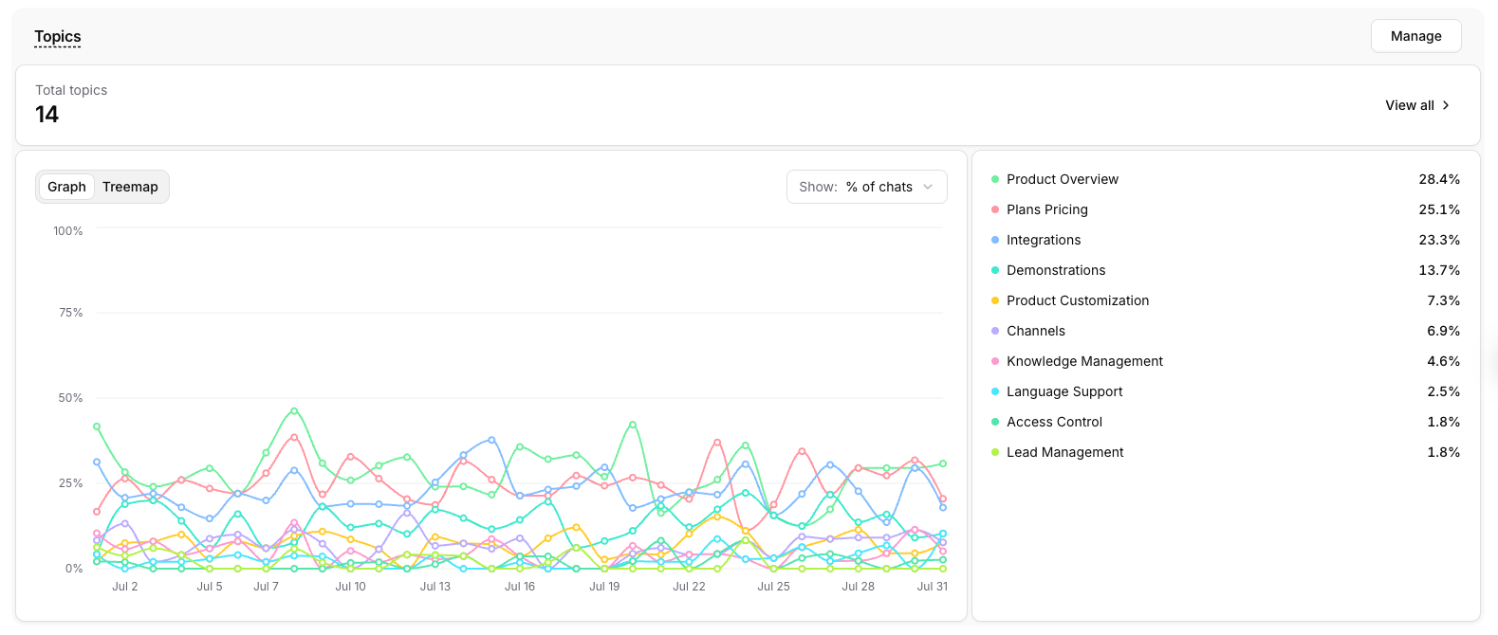
Task: Click the chevron arrow beside View all
Action: [1446, 105]
